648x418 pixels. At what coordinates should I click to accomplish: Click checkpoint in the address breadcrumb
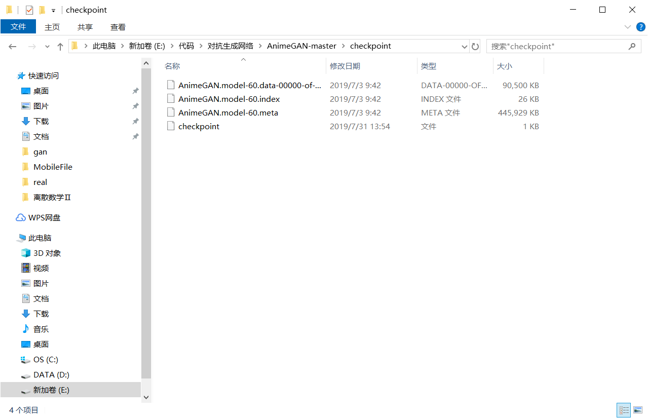pos(370,46)
